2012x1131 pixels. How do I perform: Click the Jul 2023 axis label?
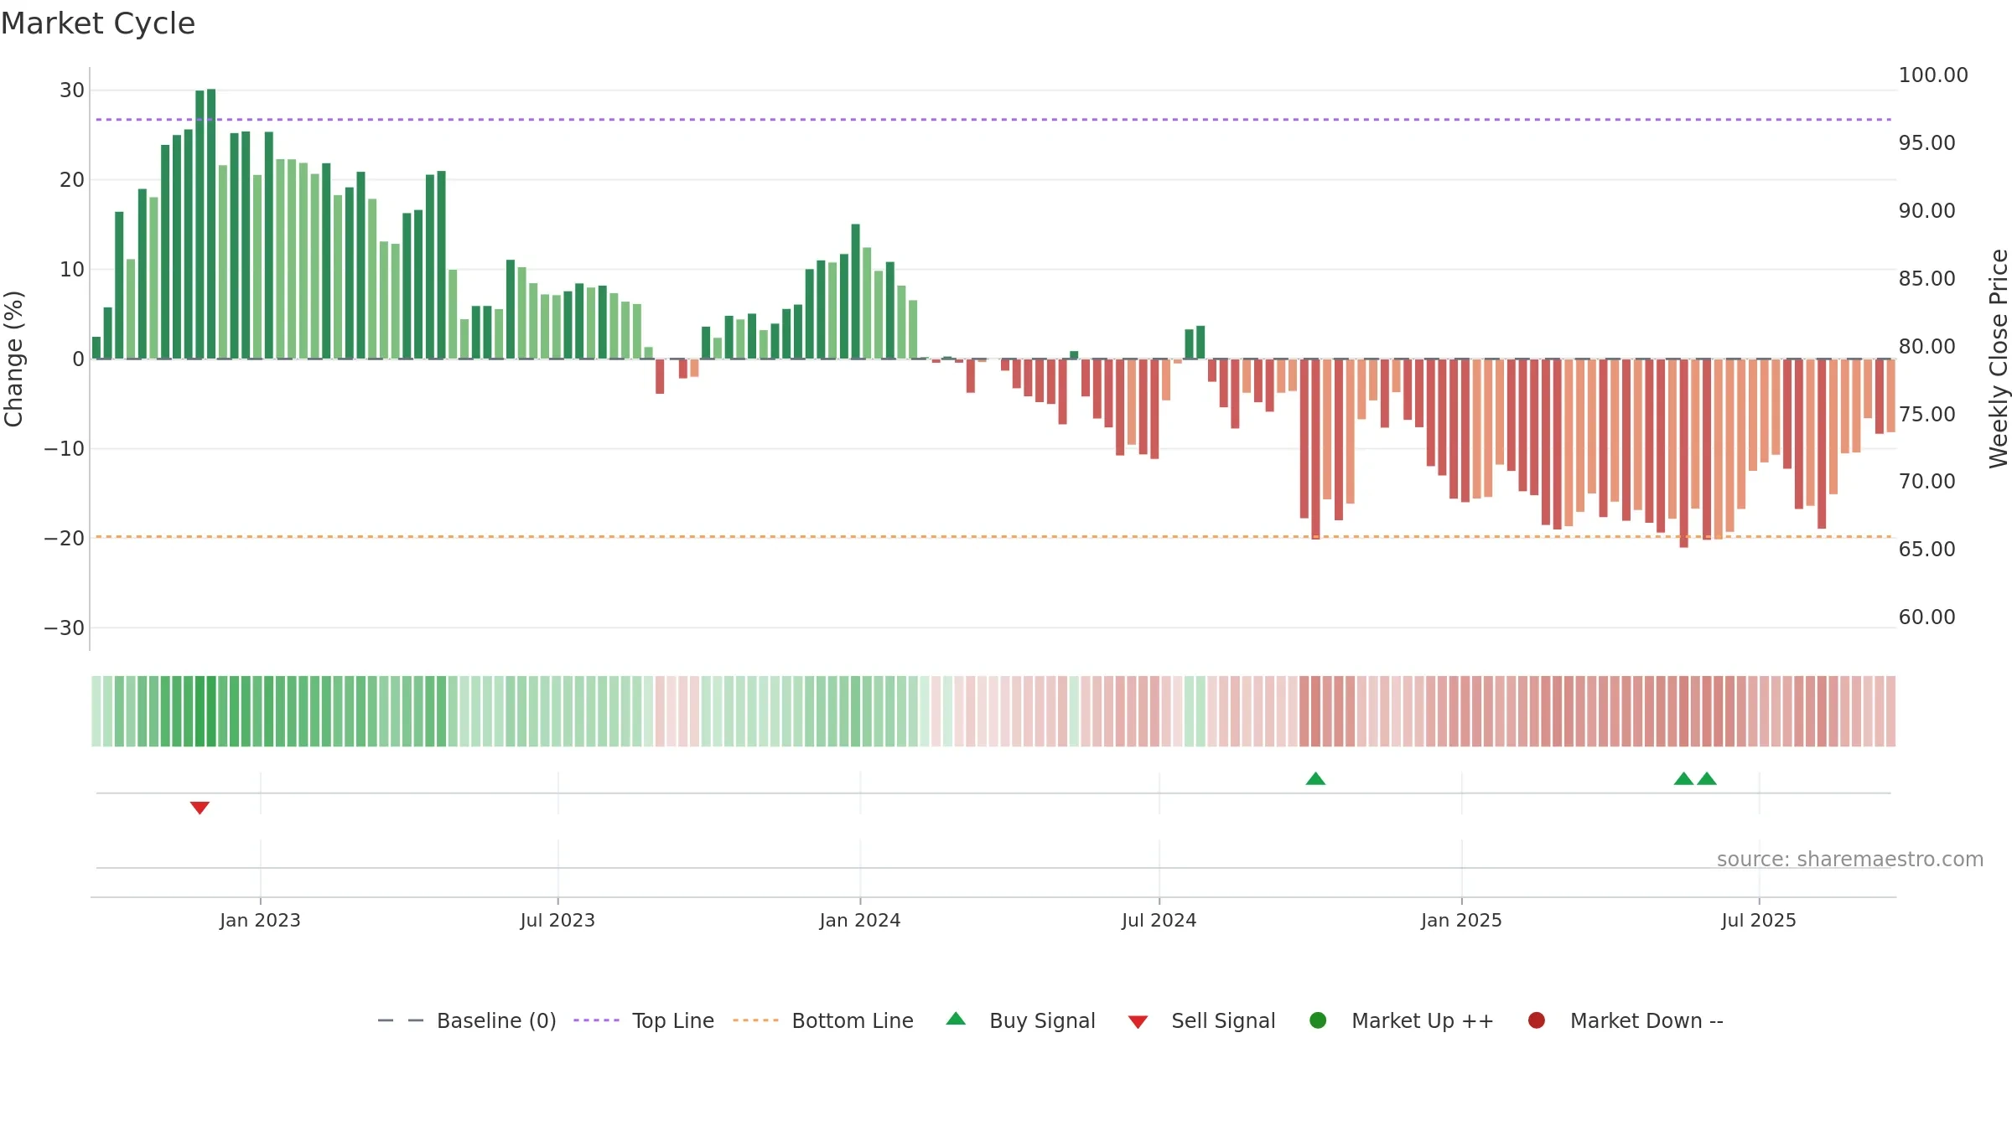pyautogui.click(x=557, y=921)
